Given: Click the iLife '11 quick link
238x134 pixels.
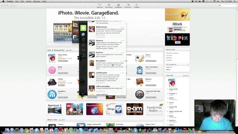Looking at the screenshot, I should point(169,67).
